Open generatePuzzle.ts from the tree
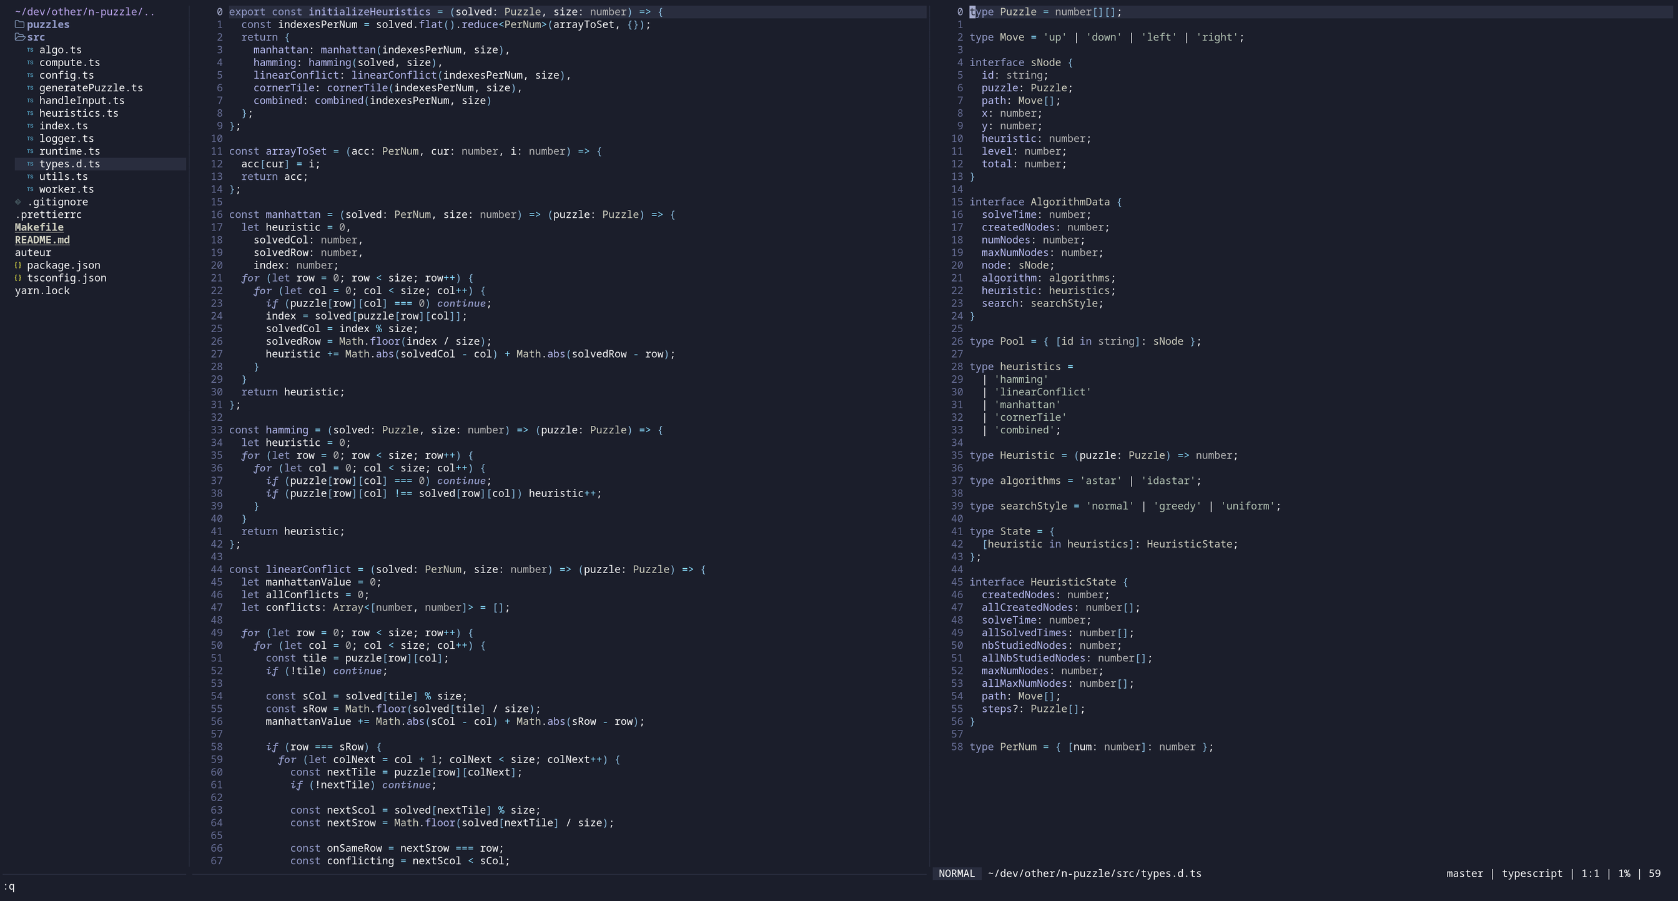The width and height of the screenshot is (1678, 901). pos(91,88)
